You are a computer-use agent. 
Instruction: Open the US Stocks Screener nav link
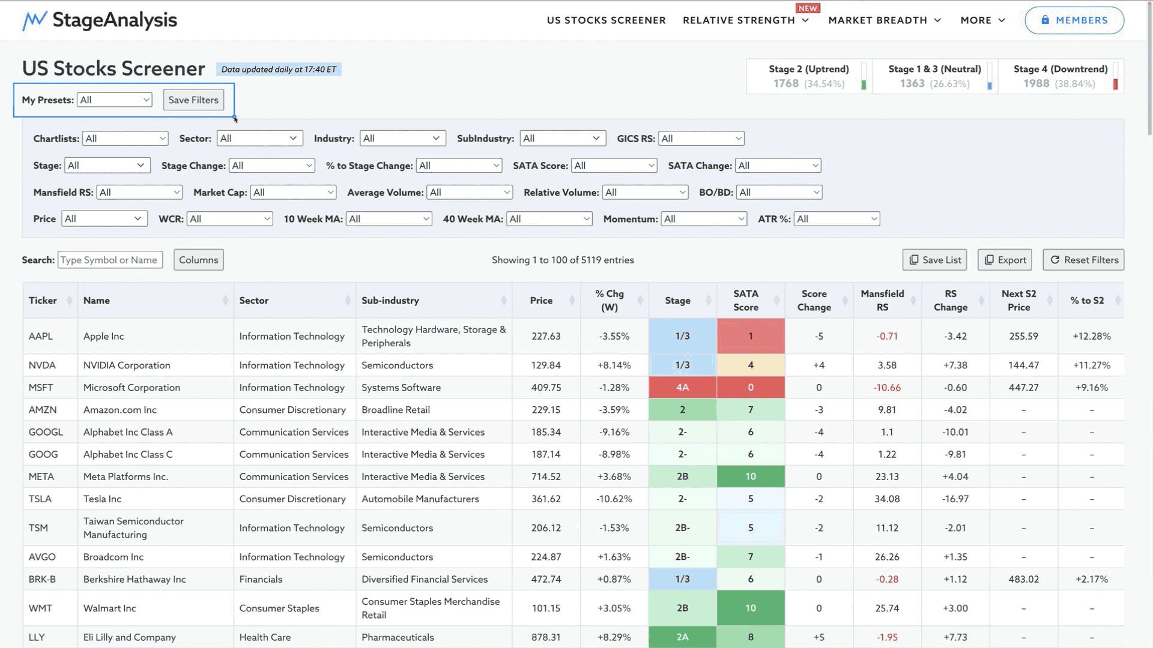tap(606, 20)
